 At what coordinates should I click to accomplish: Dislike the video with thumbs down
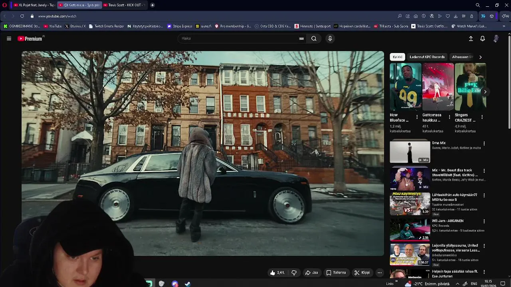point(294,273)
